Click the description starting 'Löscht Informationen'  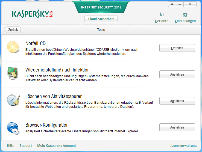(89, 105)
